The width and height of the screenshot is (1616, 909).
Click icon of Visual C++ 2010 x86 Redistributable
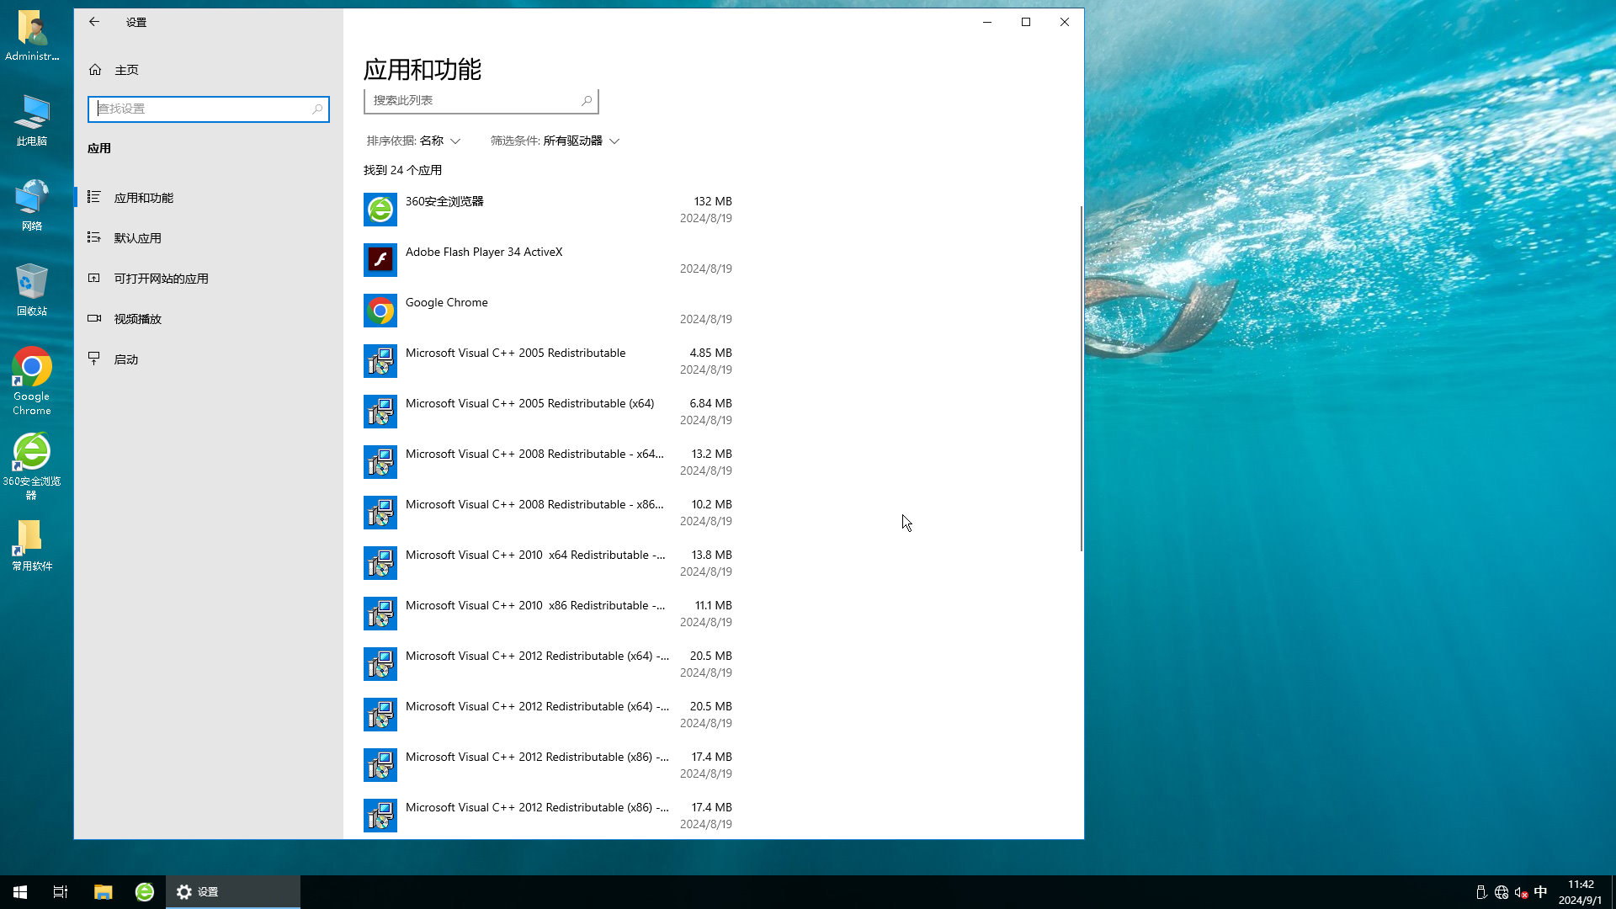(x=380, y=614)
